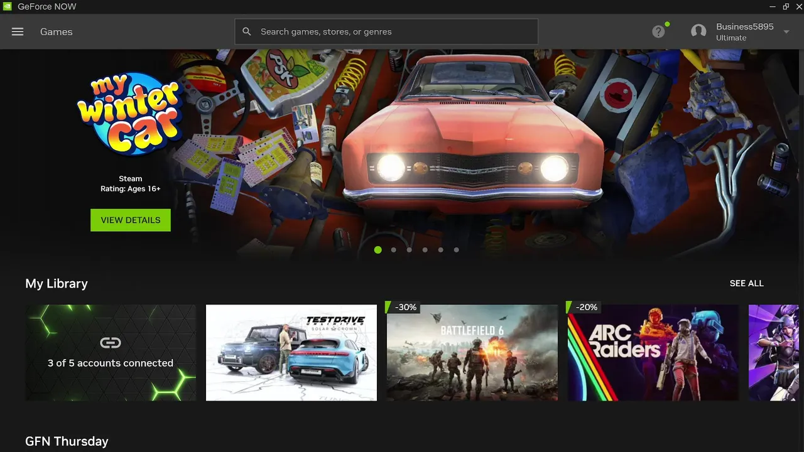The height and width of the screenshot is (452, 804).
Task: Click the GeForce NOW logo in title bar
Action: 7,6
